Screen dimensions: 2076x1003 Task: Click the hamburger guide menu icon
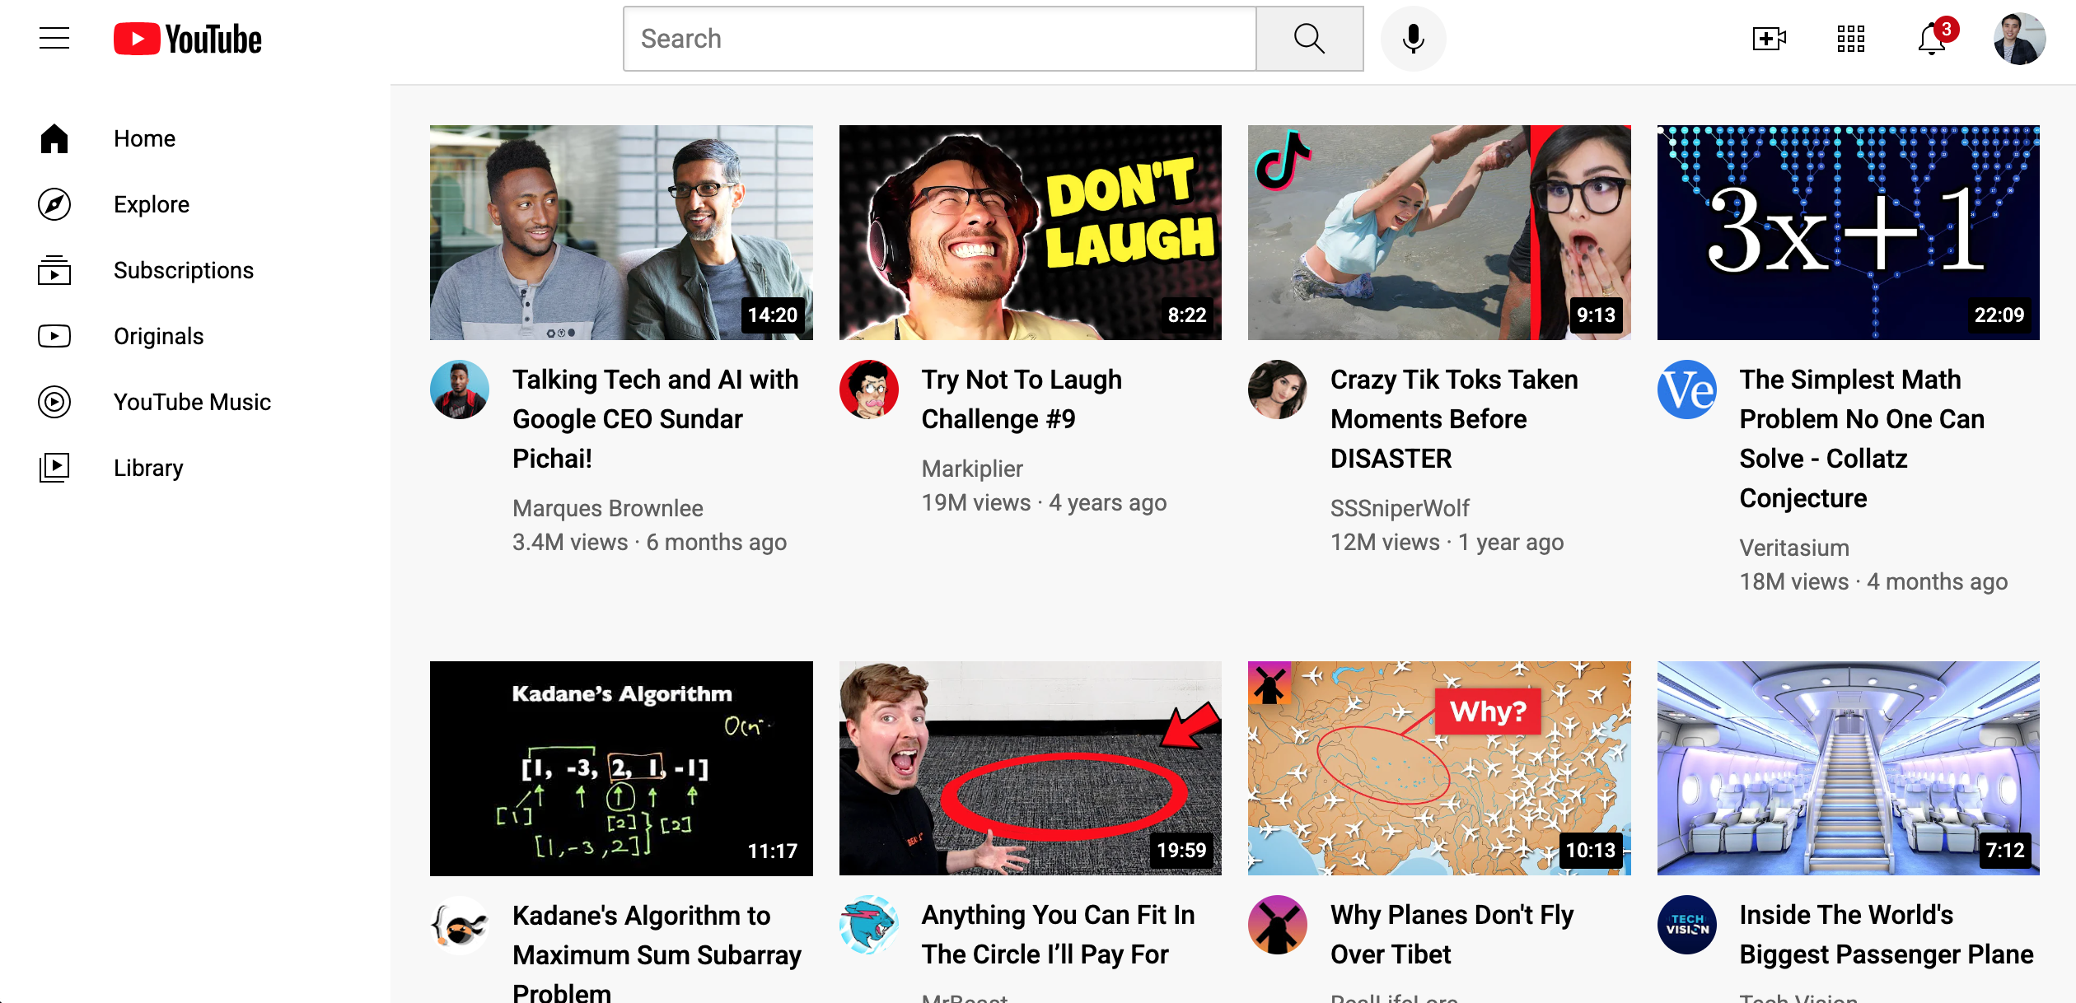tap(54, 39)
